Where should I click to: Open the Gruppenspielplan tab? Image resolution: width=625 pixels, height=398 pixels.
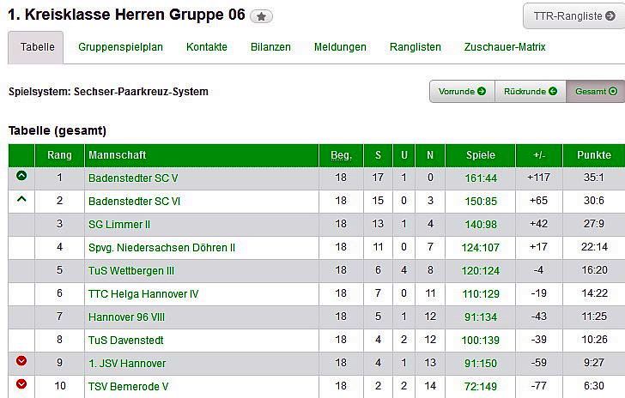[120, 47]
